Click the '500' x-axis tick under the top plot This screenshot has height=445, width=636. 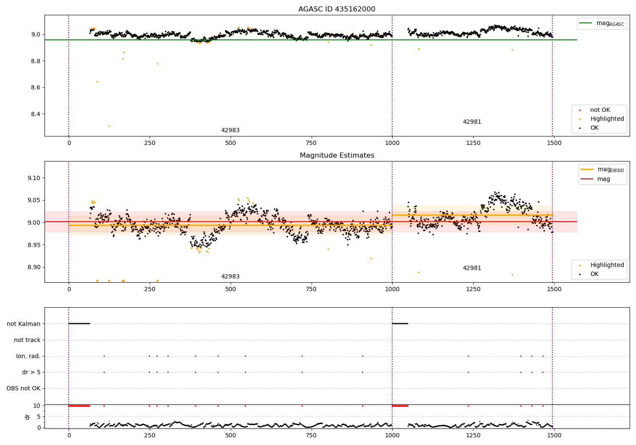coord(231,143)
